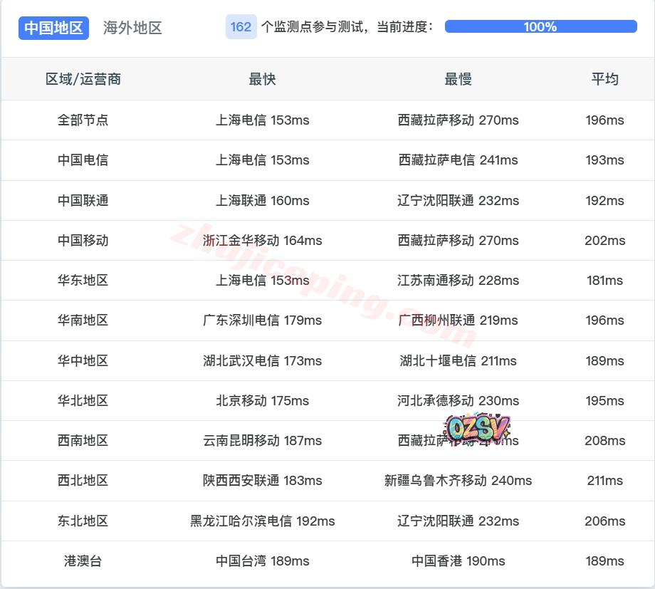Click 浙江金华移动 164ms fastest entry
The image size is (655, 589).
(x=262, y=241)
